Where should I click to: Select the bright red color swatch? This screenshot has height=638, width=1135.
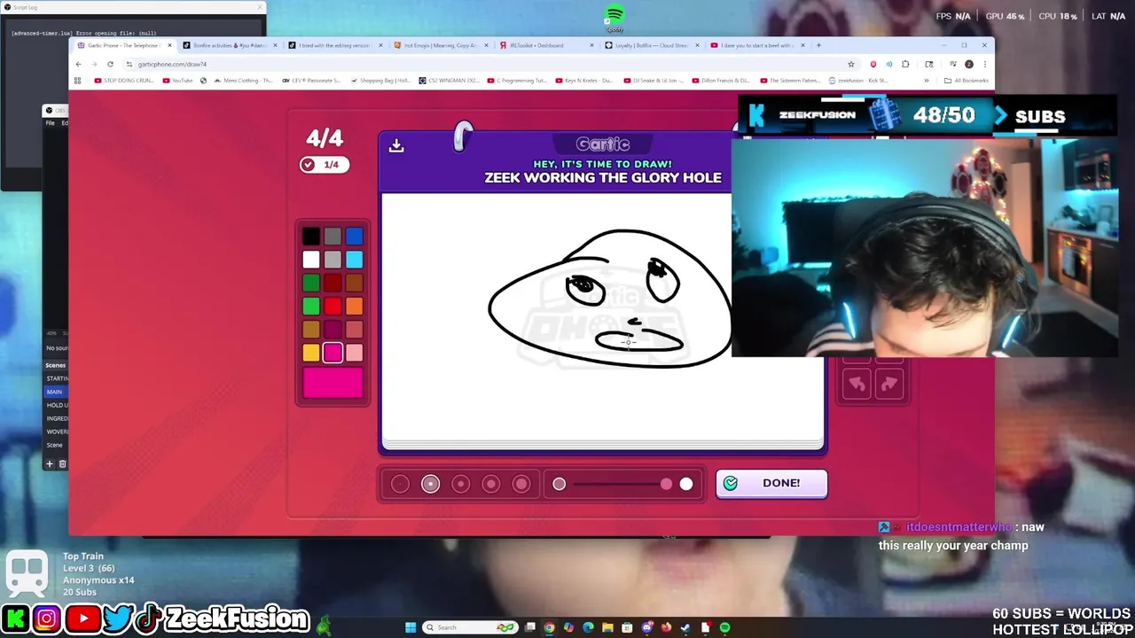(x=333, y=307)
